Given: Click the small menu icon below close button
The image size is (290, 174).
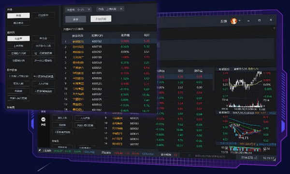Looking at the screenshot, I should 274,28.
